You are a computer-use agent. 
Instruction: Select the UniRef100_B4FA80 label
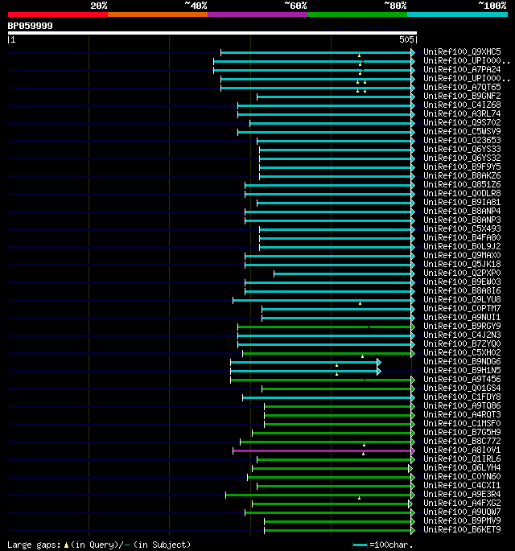(x=462, y=237)
